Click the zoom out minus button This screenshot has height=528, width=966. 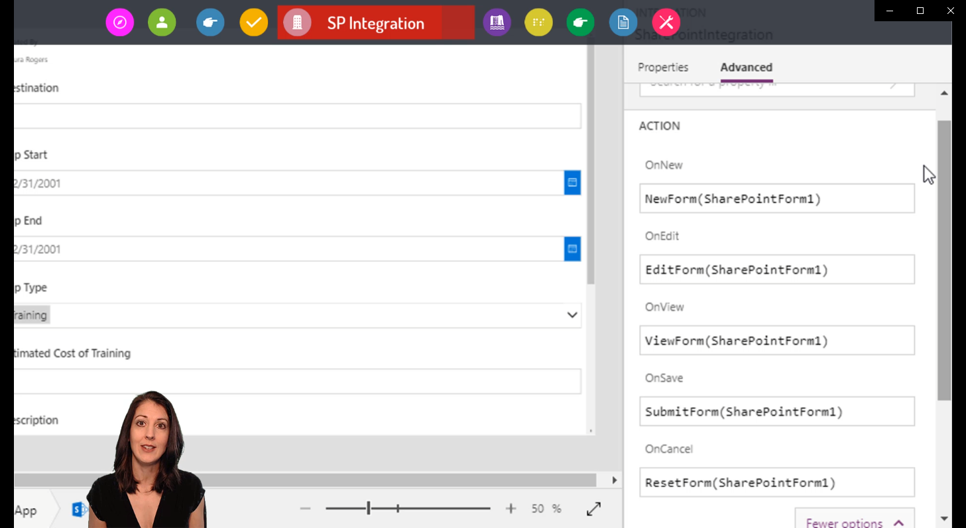305,509
